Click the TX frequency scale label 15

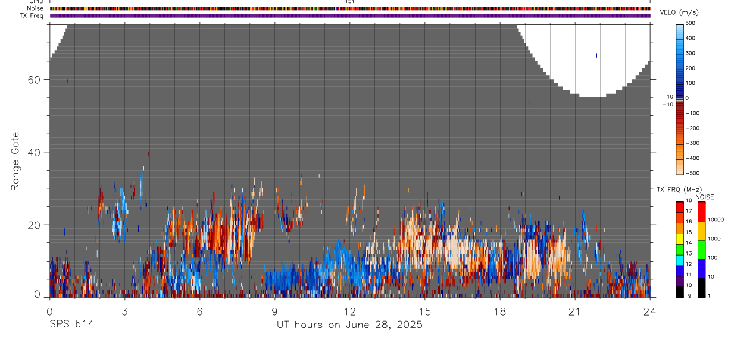pos(690,232)
